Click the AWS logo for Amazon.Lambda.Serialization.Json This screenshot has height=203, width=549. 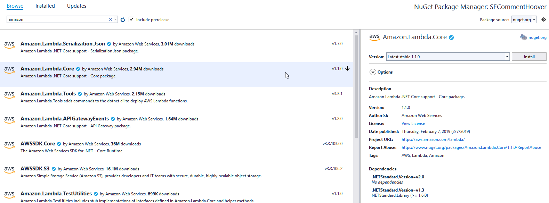coord(9,45)
